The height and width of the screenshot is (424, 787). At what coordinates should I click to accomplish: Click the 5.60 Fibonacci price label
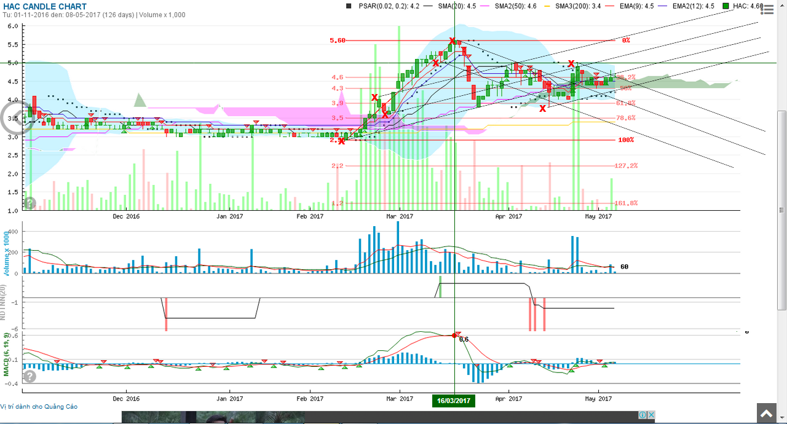click(x=338, y=41)
